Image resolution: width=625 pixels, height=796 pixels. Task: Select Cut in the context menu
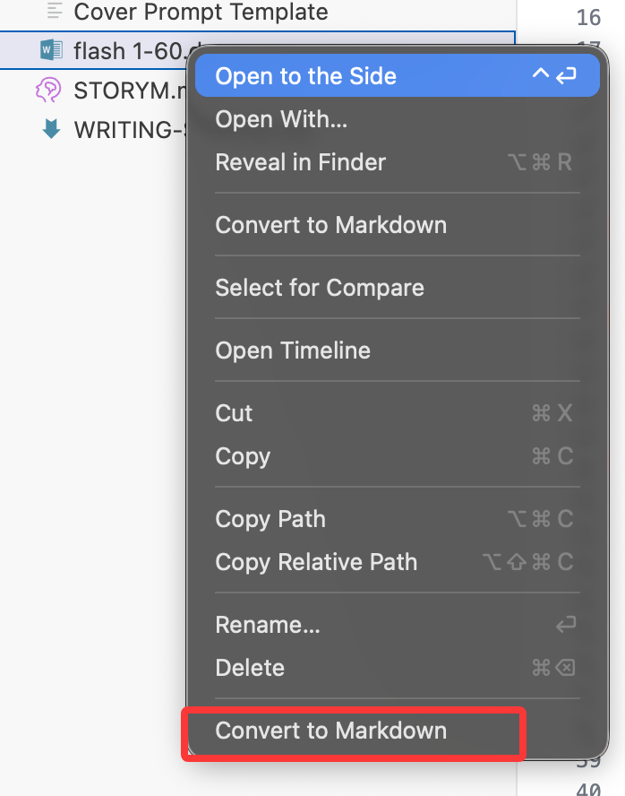[398, 412]
